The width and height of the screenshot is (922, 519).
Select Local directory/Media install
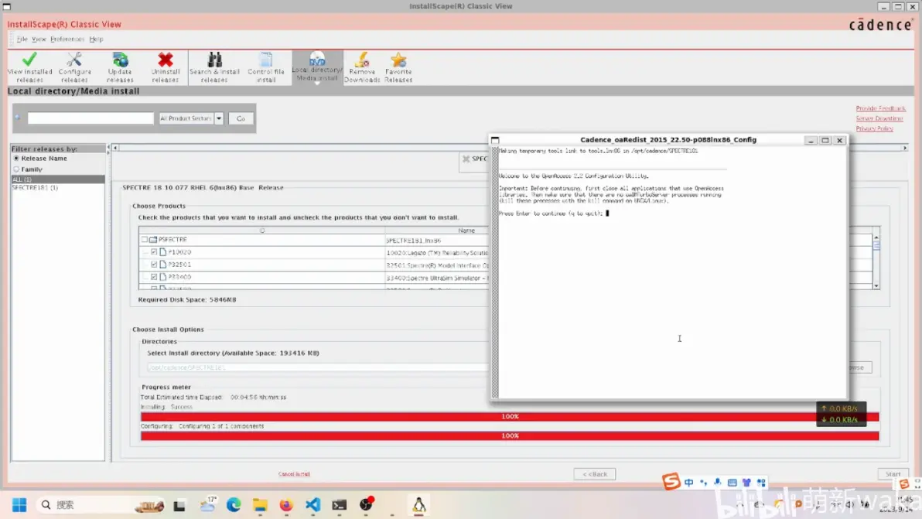pos(317,67)
